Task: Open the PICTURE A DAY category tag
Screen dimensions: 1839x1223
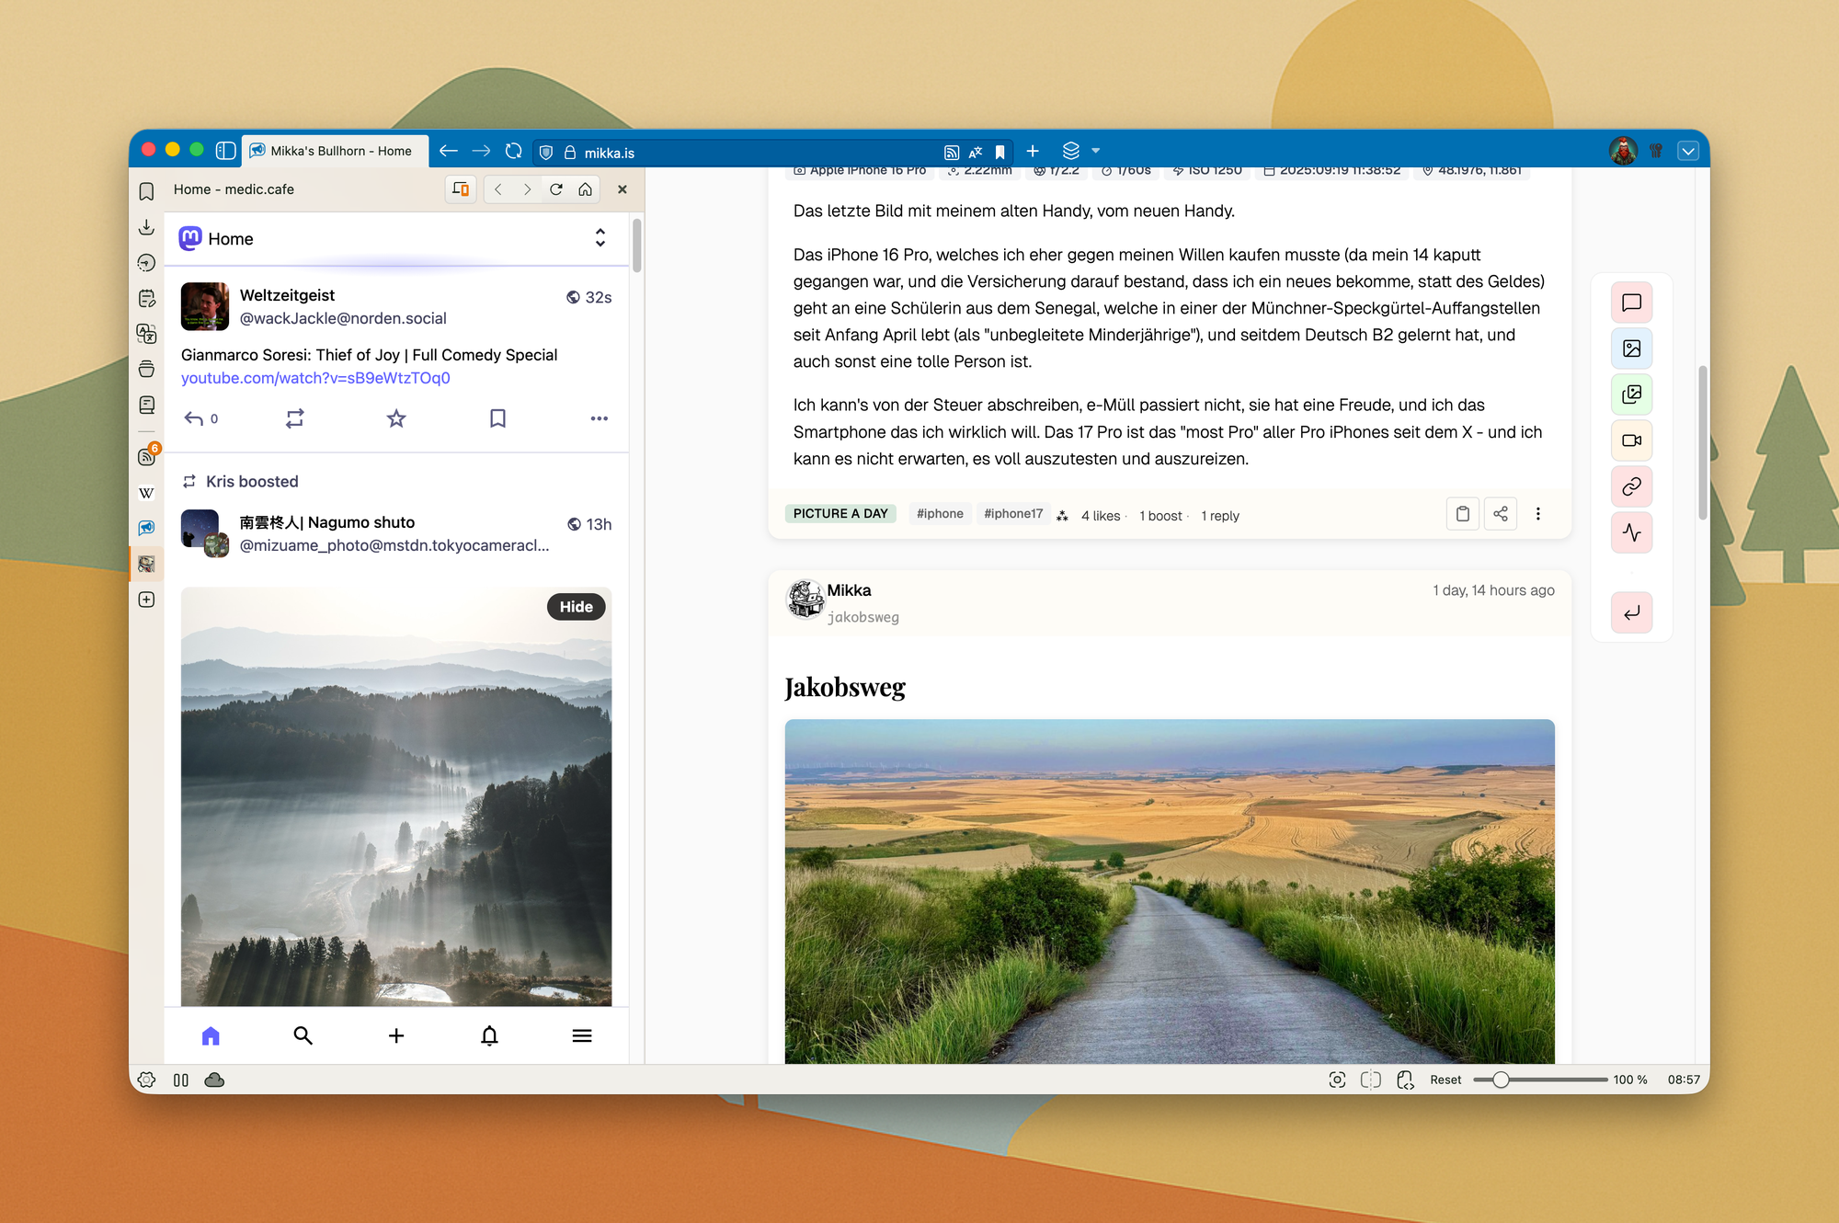Action: click(840, 514)
